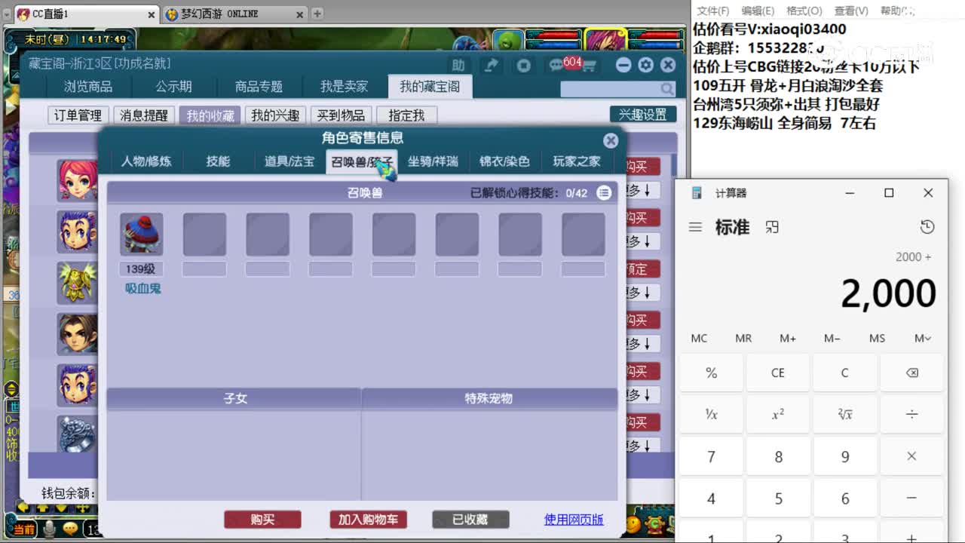Image resolution: width=965 pixels, height=543 pixels.
Task: Click 加入购物车 button
Action: pyautogui.click(x=368, y=520)
